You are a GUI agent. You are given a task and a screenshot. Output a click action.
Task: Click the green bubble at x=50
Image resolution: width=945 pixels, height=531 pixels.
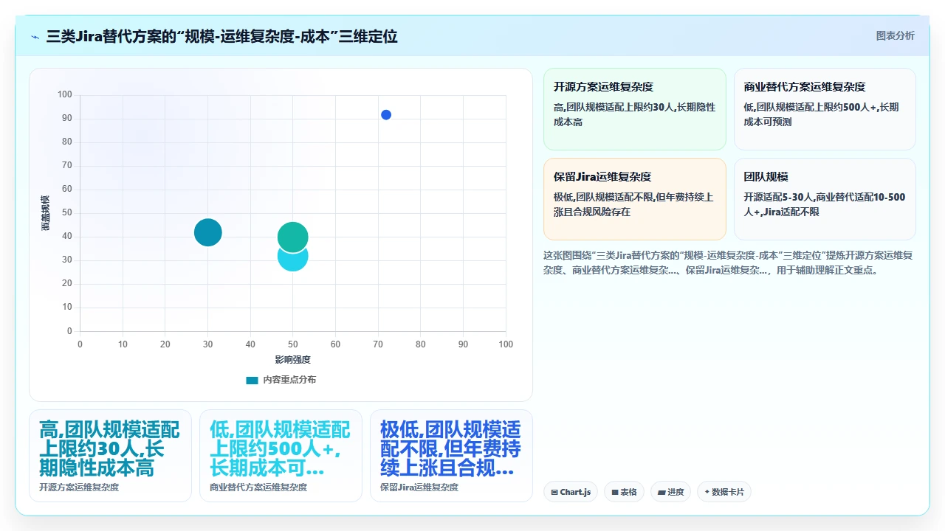[x=293, y=237]
